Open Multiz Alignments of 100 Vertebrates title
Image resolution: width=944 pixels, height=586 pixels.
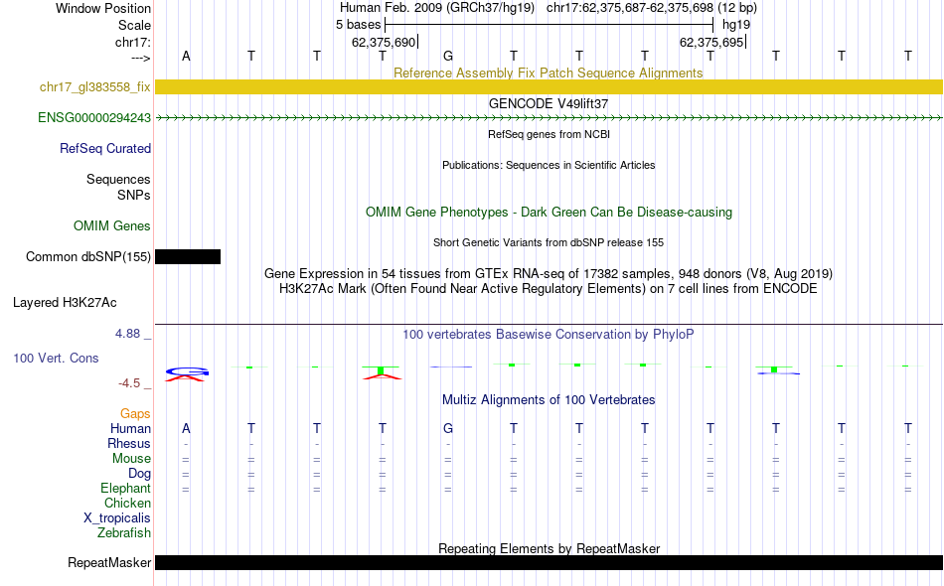coord(549,400)
